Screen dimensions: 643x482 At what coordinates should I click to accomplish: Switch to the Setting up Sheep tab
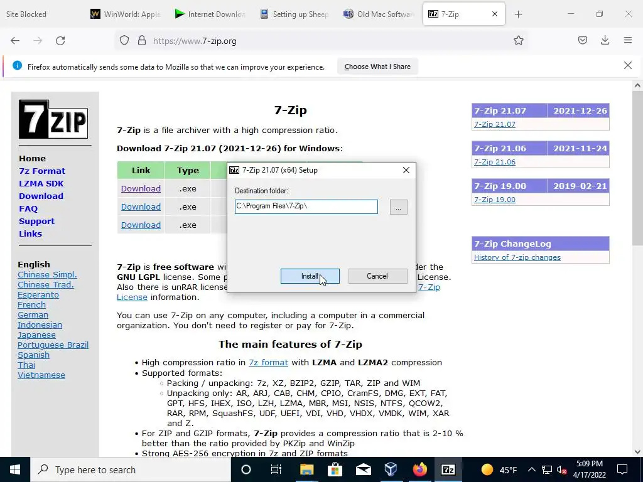(295, 14)
